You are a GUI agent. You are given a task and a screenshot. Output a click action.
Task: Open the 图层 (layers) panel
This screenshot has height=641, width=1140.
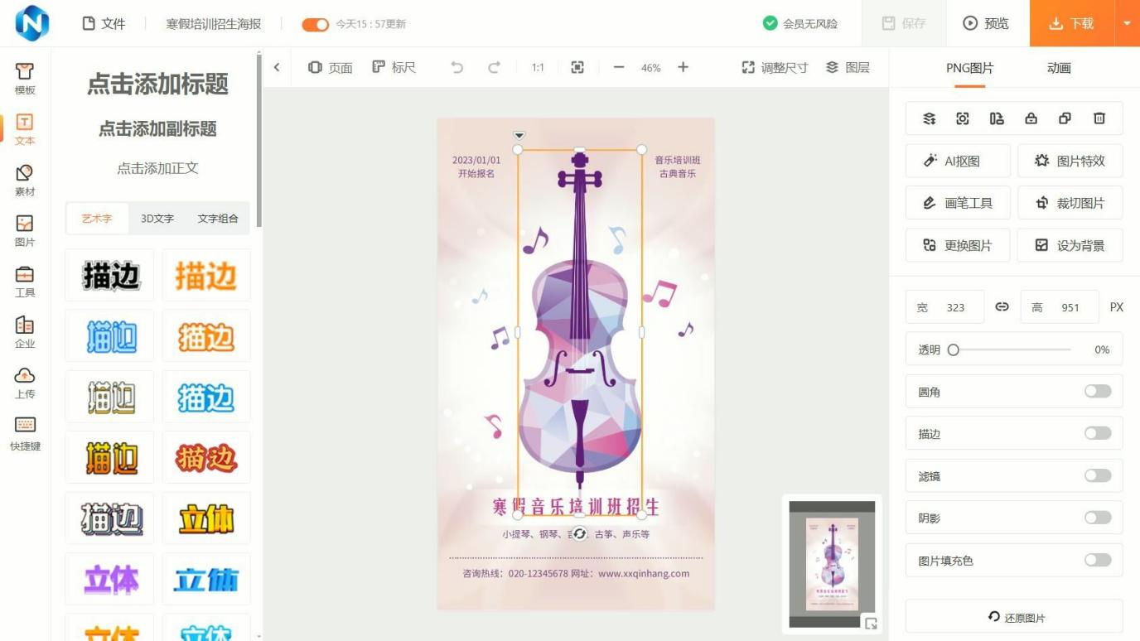849,67
